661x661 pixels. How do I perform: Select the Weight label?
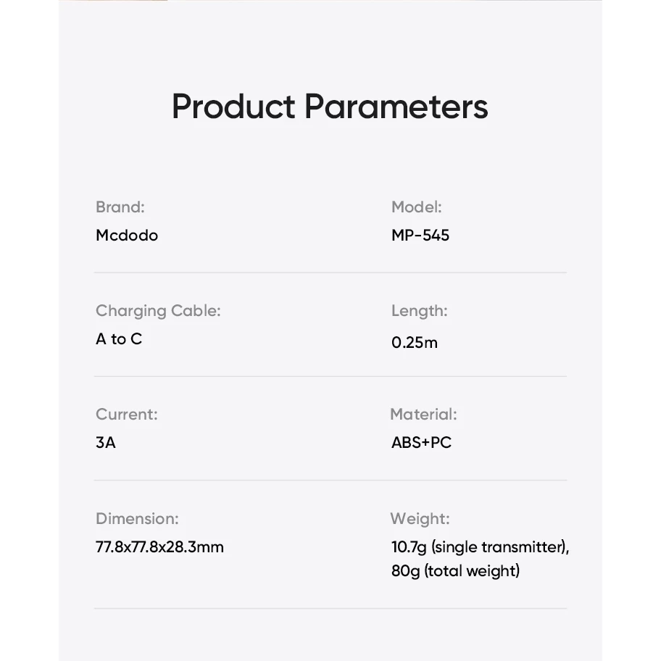tap(420, 519)
